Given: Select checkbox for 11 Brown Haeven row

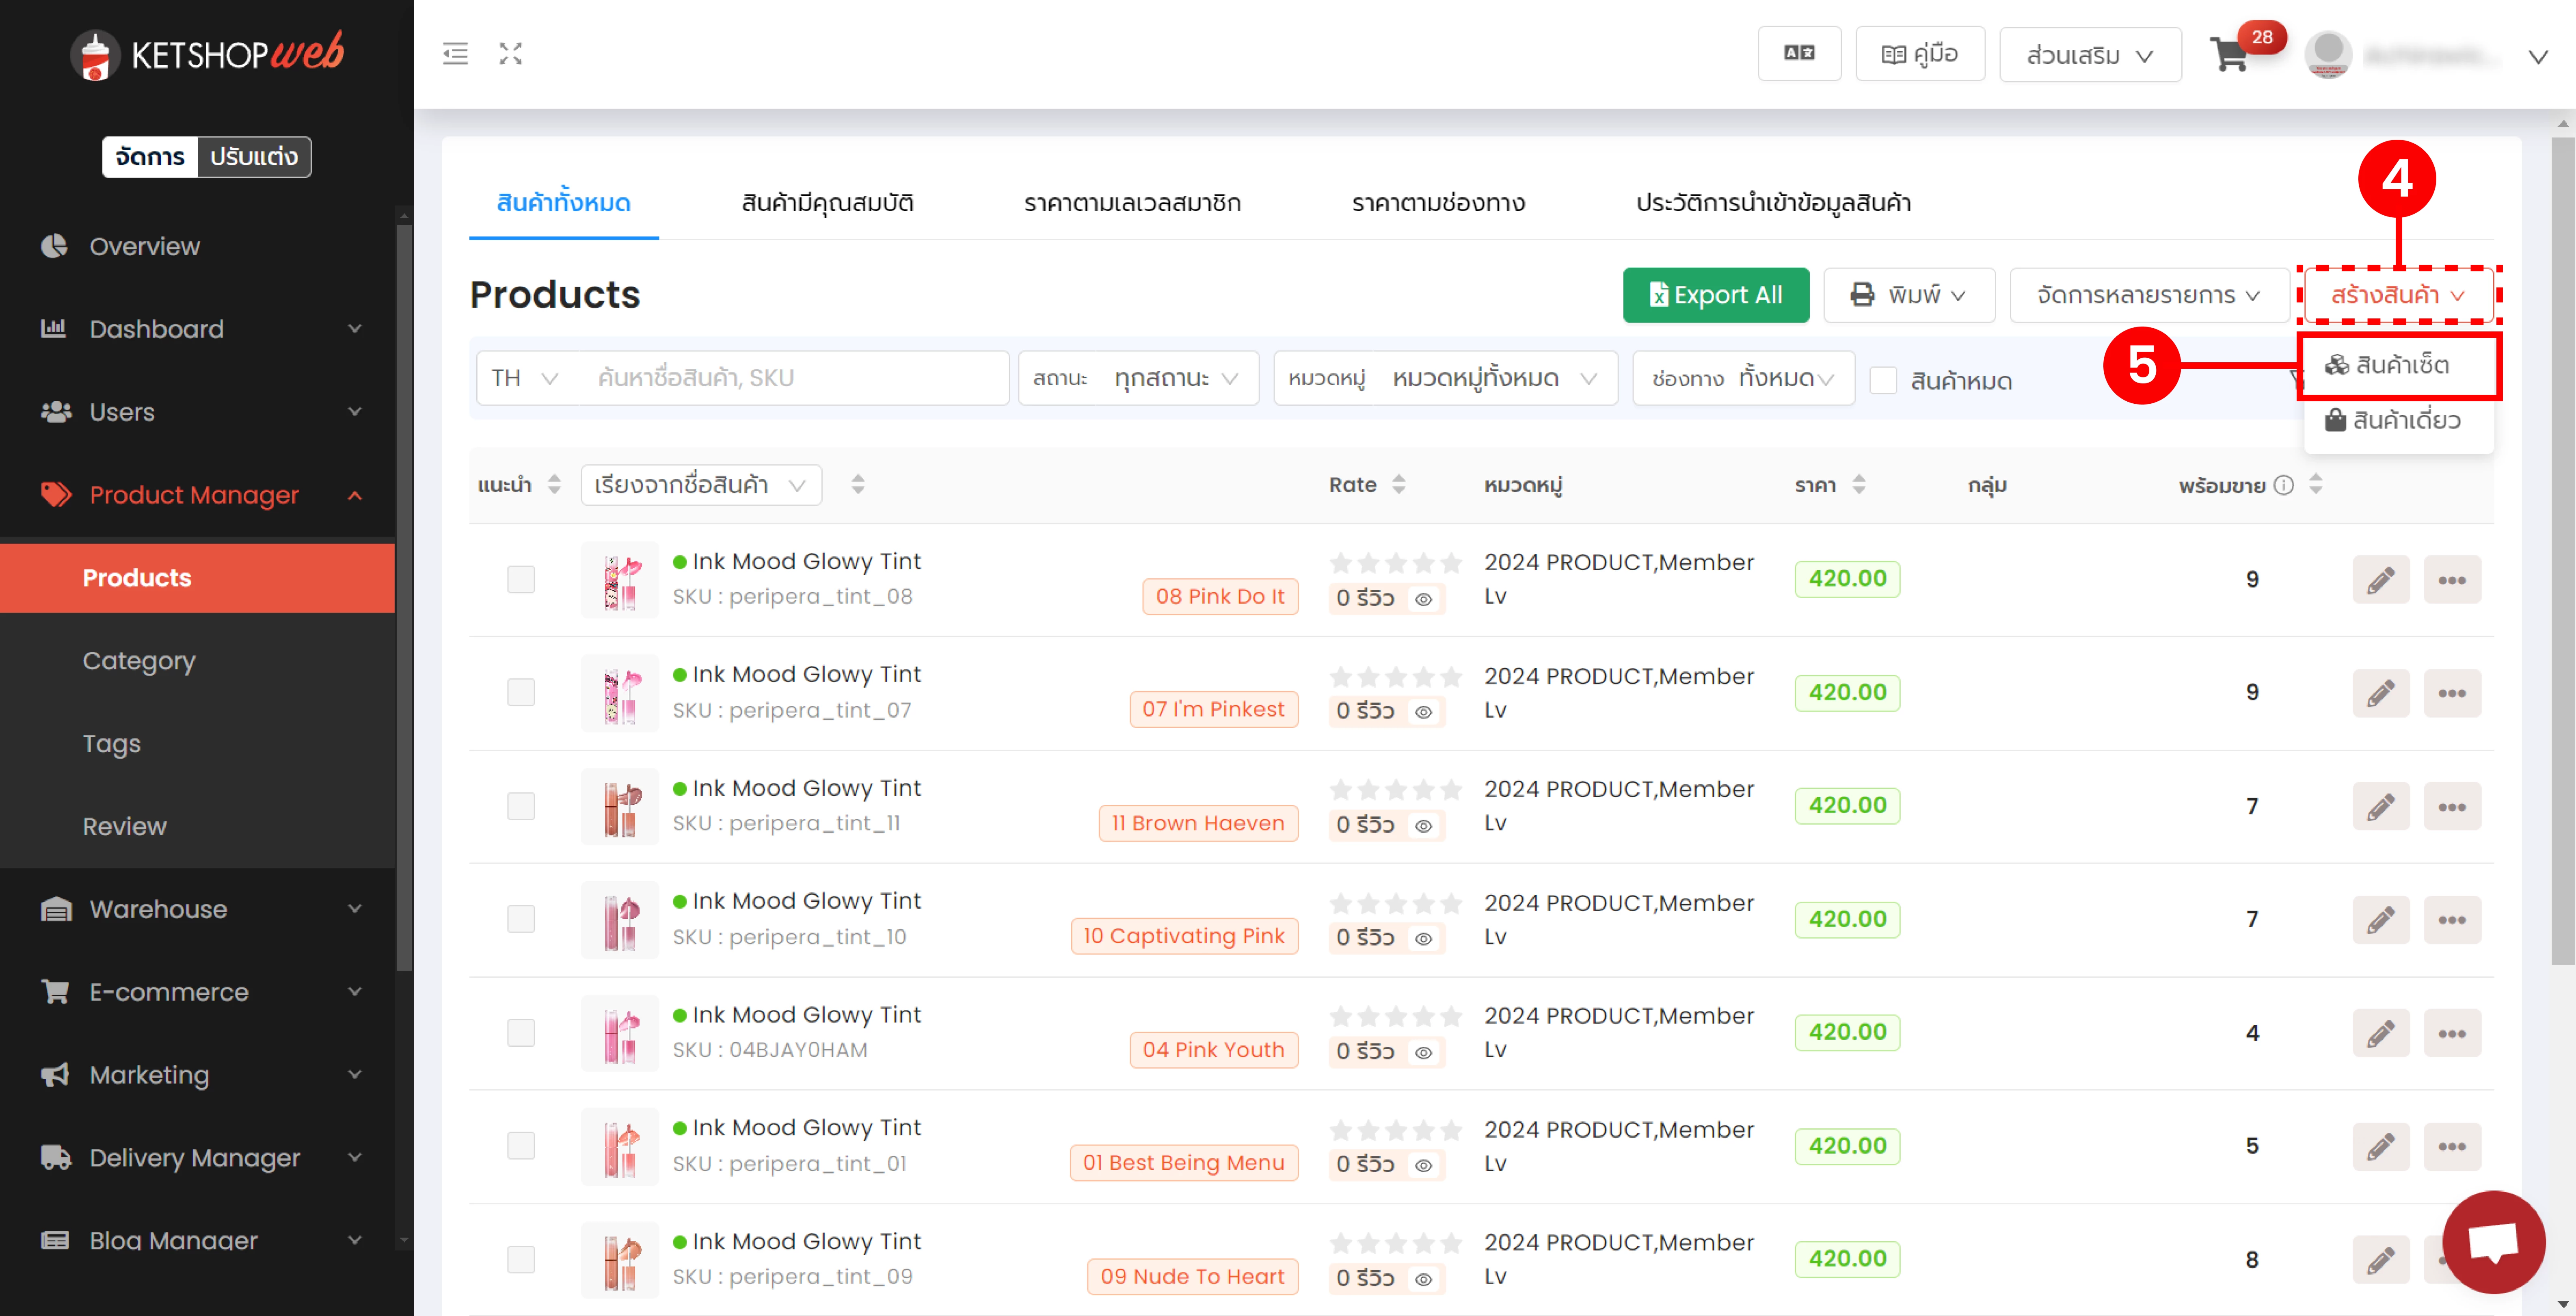Looking at the screenshot, I should pyautogui.click(x=521, y=806).
